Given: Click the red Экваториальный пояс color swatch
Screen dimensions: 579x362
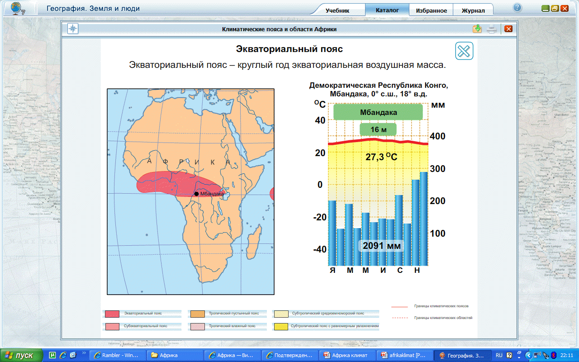Looking at the screenshot, I should pyautogui.click(x=112, y=314).
